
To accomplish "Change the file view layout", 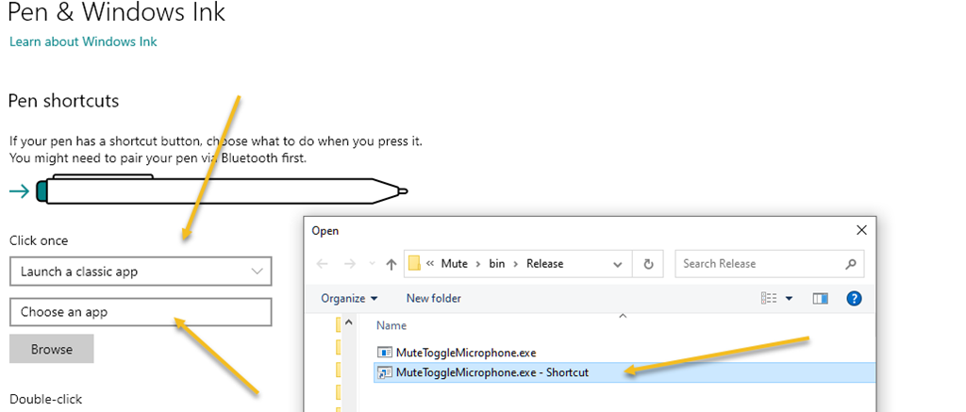I will [769, 299].
